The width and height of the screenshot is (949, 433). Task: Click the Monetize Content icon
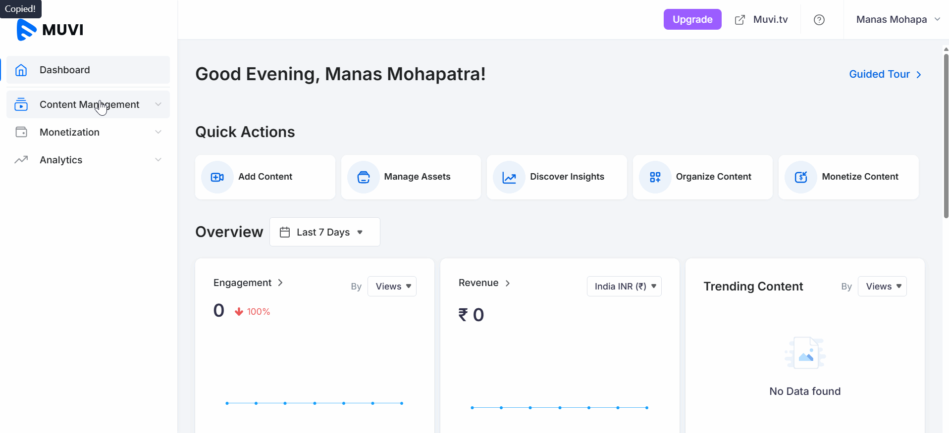pos(800,177)
